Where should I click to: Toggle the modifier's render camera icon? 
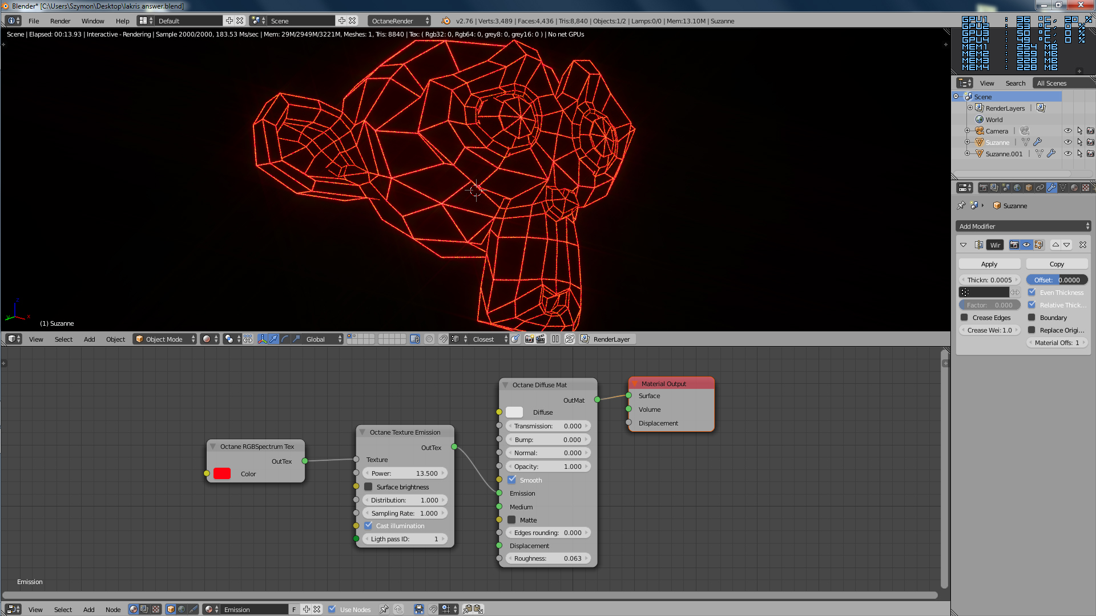click(1014, 245)
